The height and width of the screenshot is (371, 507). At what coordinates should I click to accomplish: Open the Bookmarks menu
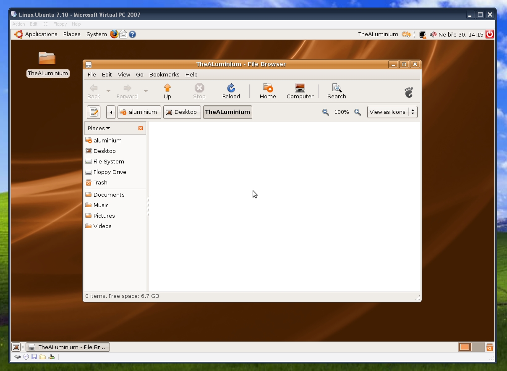point(164,74)
